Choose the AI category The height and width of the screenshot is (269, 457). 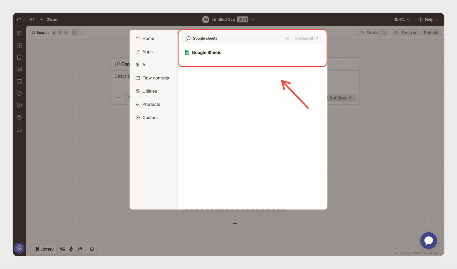[x=144, y=65]
